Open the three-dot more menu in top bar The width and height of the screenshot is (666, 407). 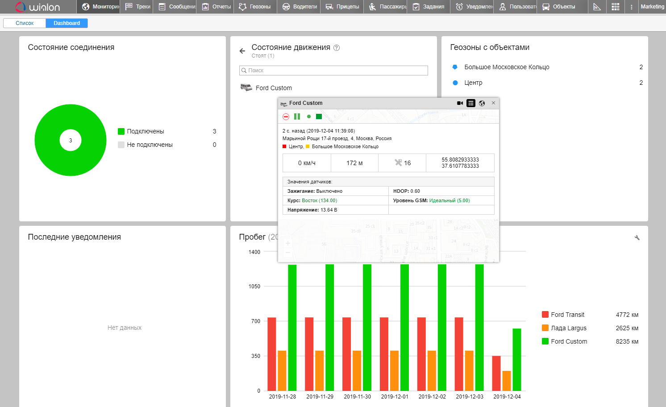pyautogui.click(x=631, y=7)
